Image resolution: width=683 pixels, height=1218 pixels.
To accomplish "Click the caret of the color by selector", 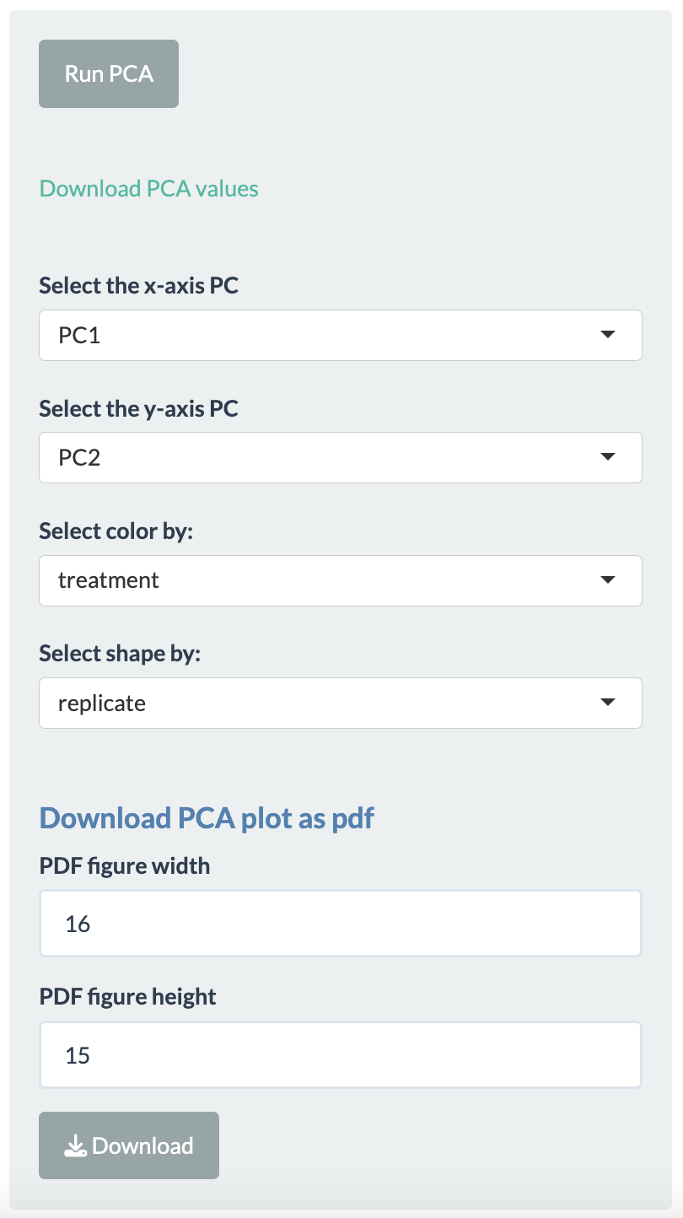I will tap(608, 580).
